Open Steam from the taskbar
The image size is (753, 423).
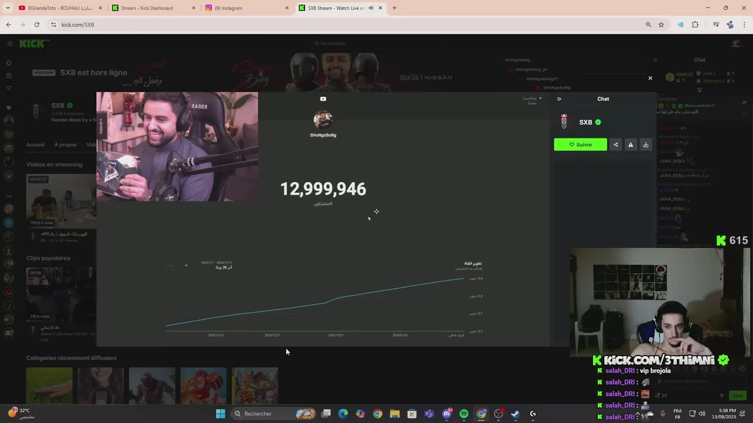515,414
